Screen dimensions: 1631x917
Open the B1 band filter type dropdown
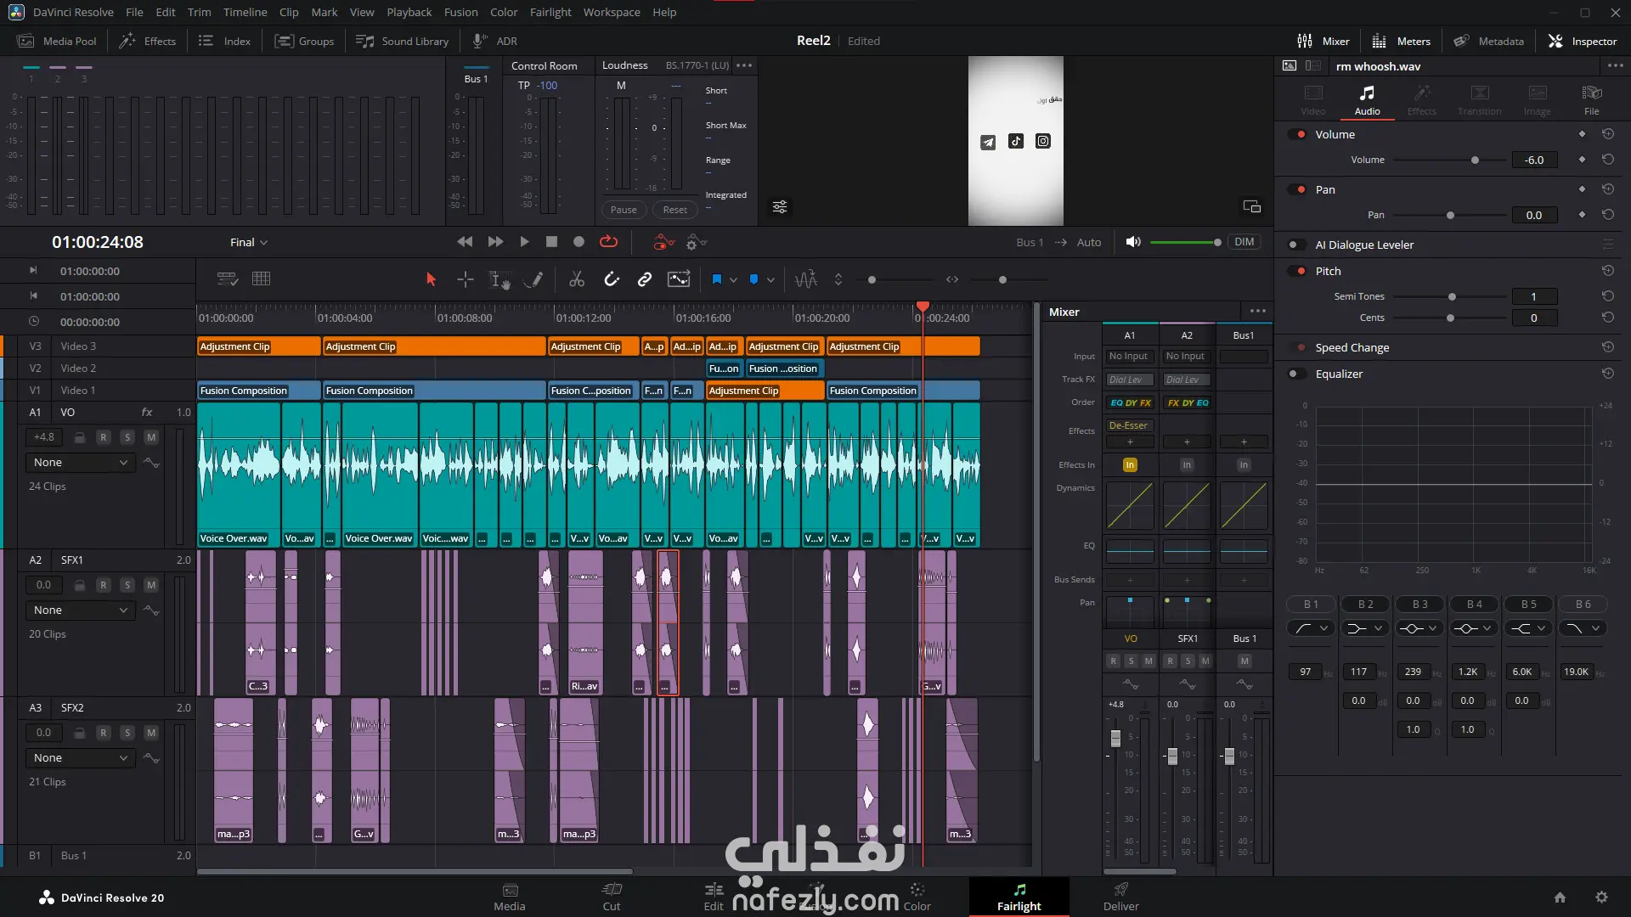1311,628
